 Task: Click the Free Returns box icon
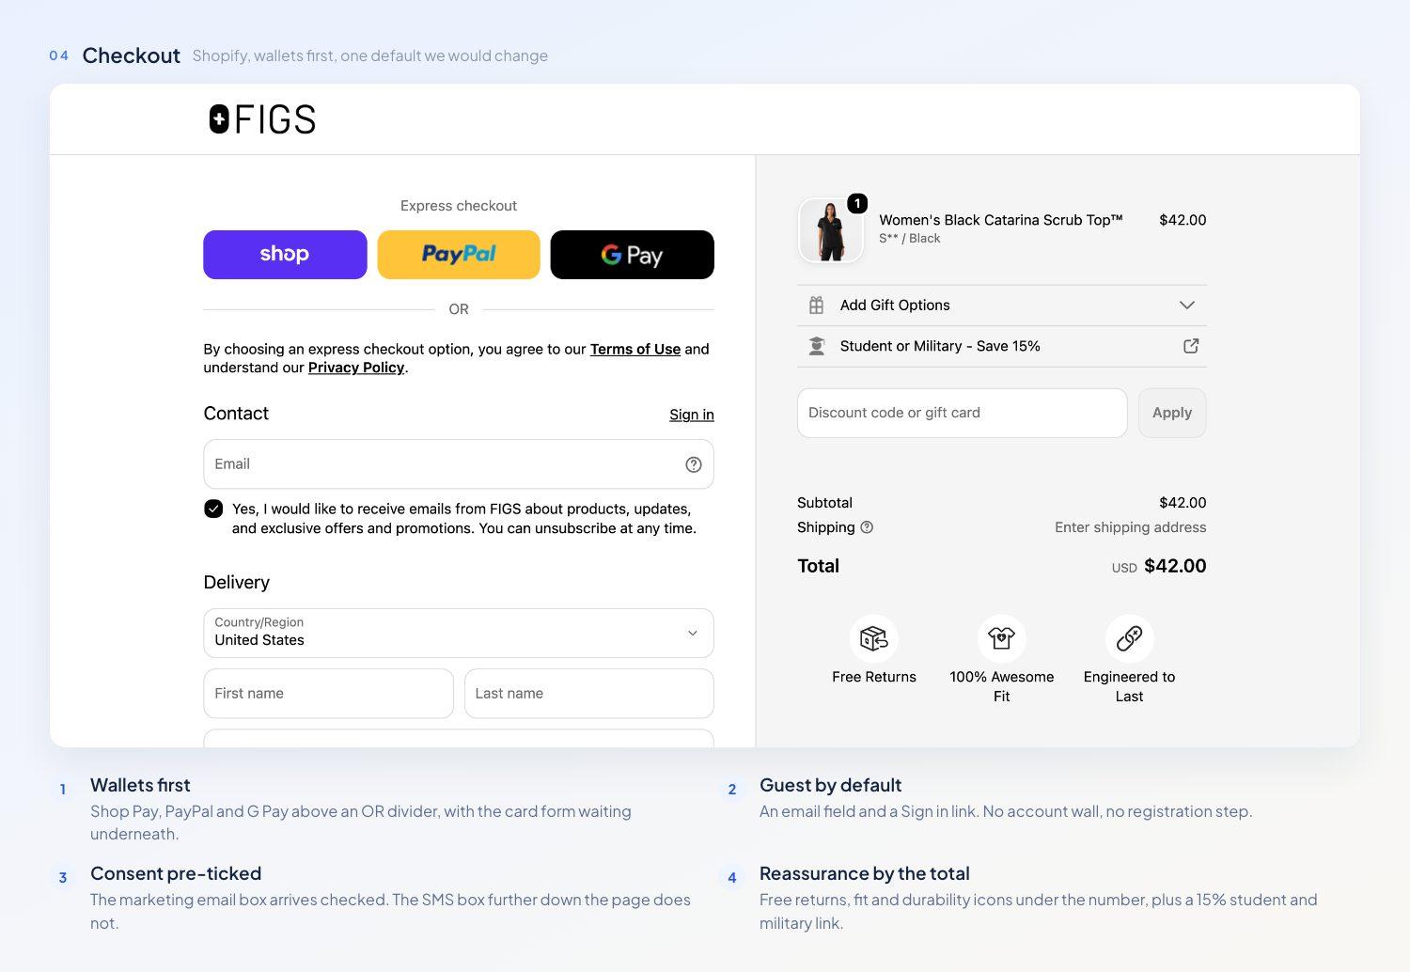[874, 639]
